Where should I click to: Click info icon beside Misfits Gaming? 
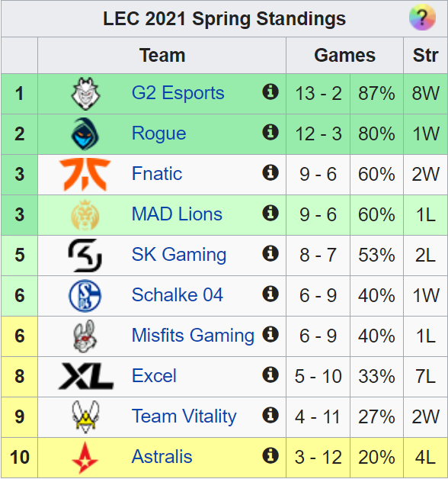click(270, 334)
